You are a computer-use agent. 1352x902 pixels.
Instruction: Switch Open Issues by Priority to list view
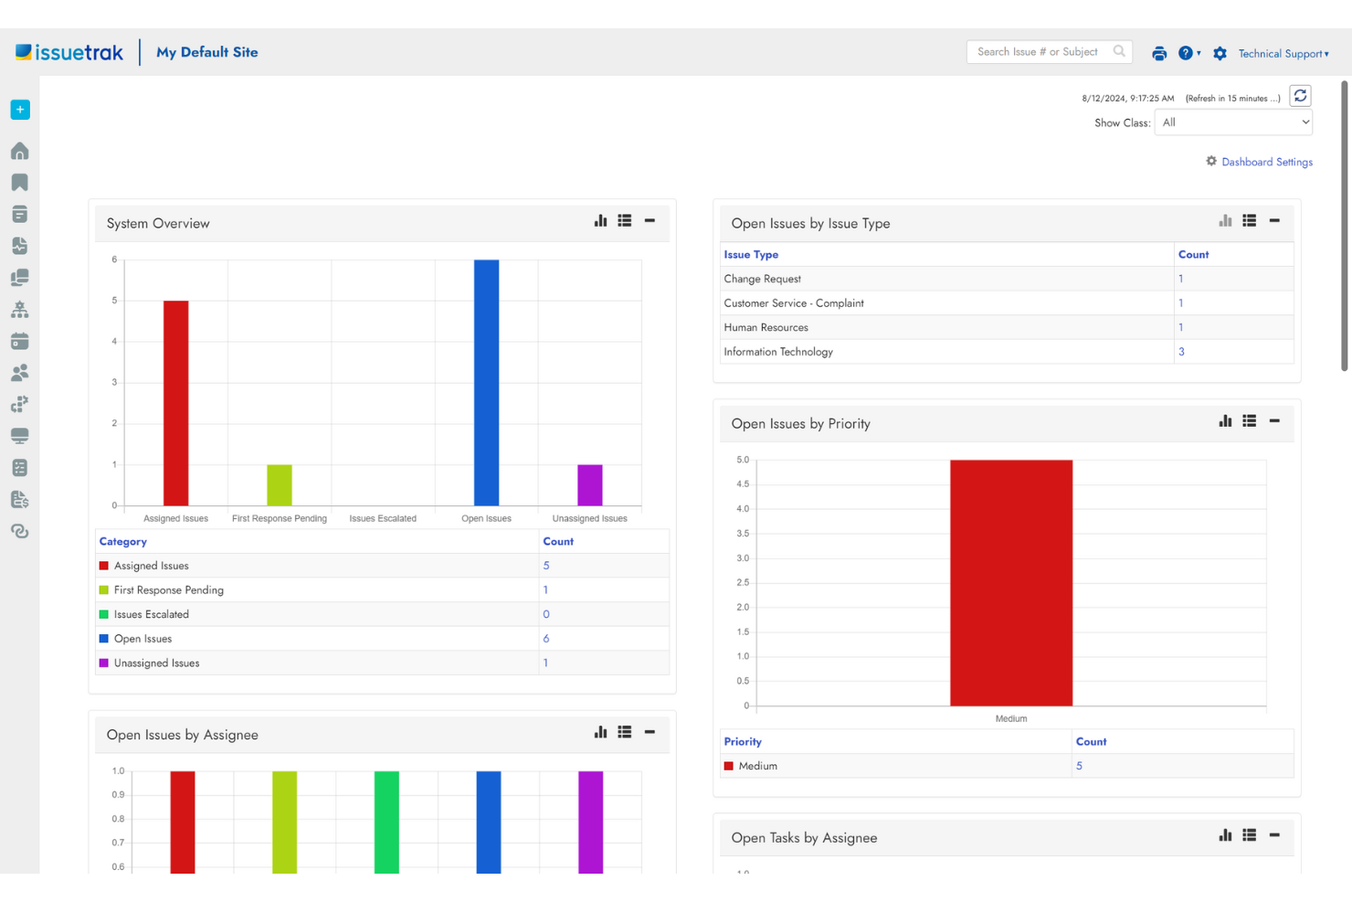click(1249, 421)
